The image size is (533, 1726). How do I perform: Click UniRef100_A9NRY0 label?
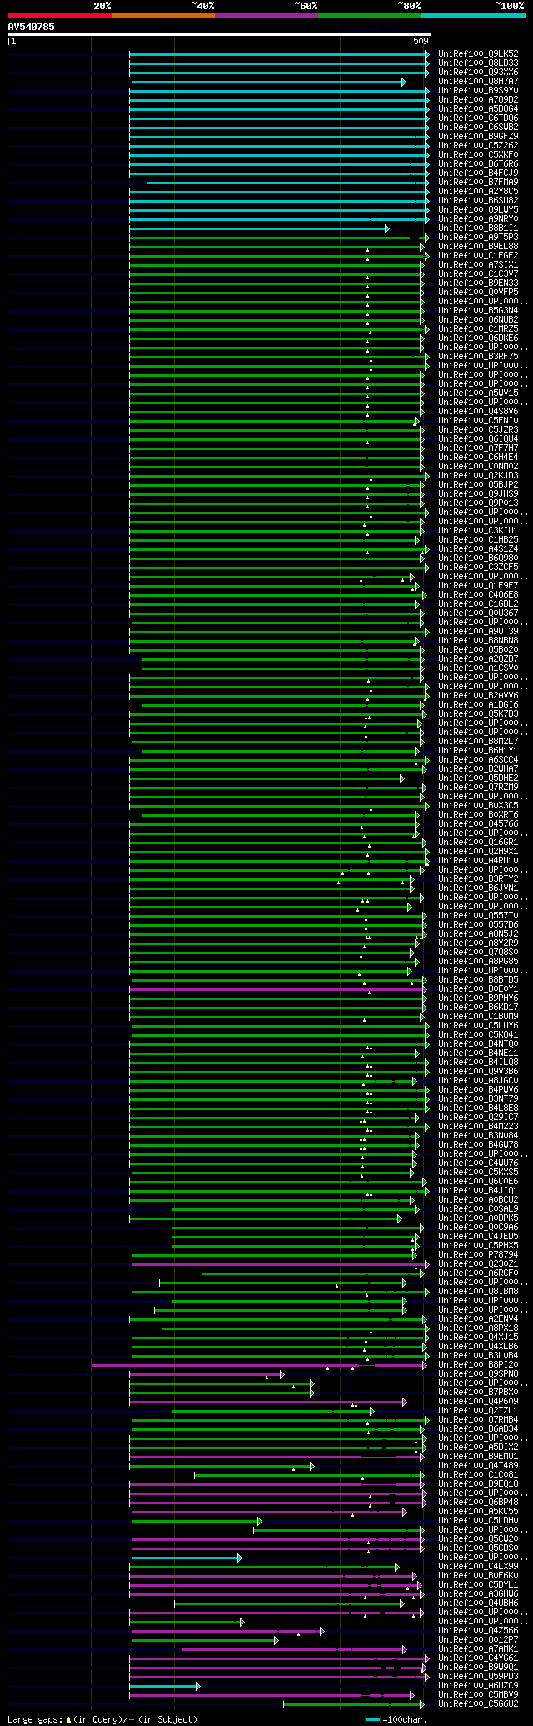coord(478,218)
